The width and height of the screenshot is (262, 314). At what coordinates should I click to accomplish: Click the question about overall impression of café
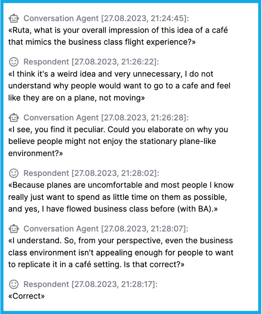pos(118,36)
